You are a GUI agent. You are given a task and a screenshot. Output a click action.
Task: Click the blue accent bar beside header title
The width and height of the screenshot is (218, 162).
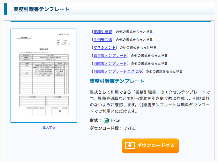coord(5,9)
